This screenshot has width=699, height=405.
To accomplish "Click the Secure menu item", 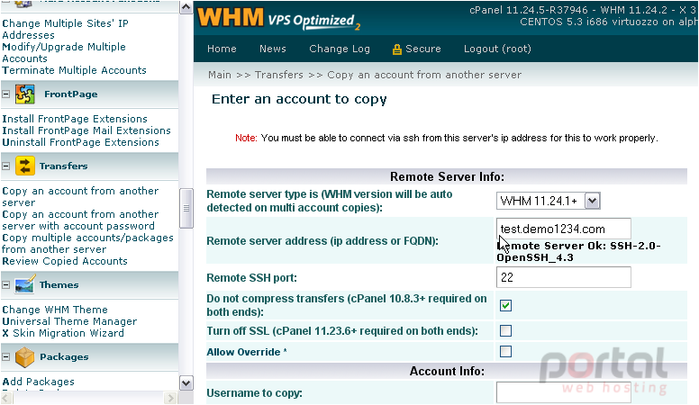I will click(x=423, y=49).
